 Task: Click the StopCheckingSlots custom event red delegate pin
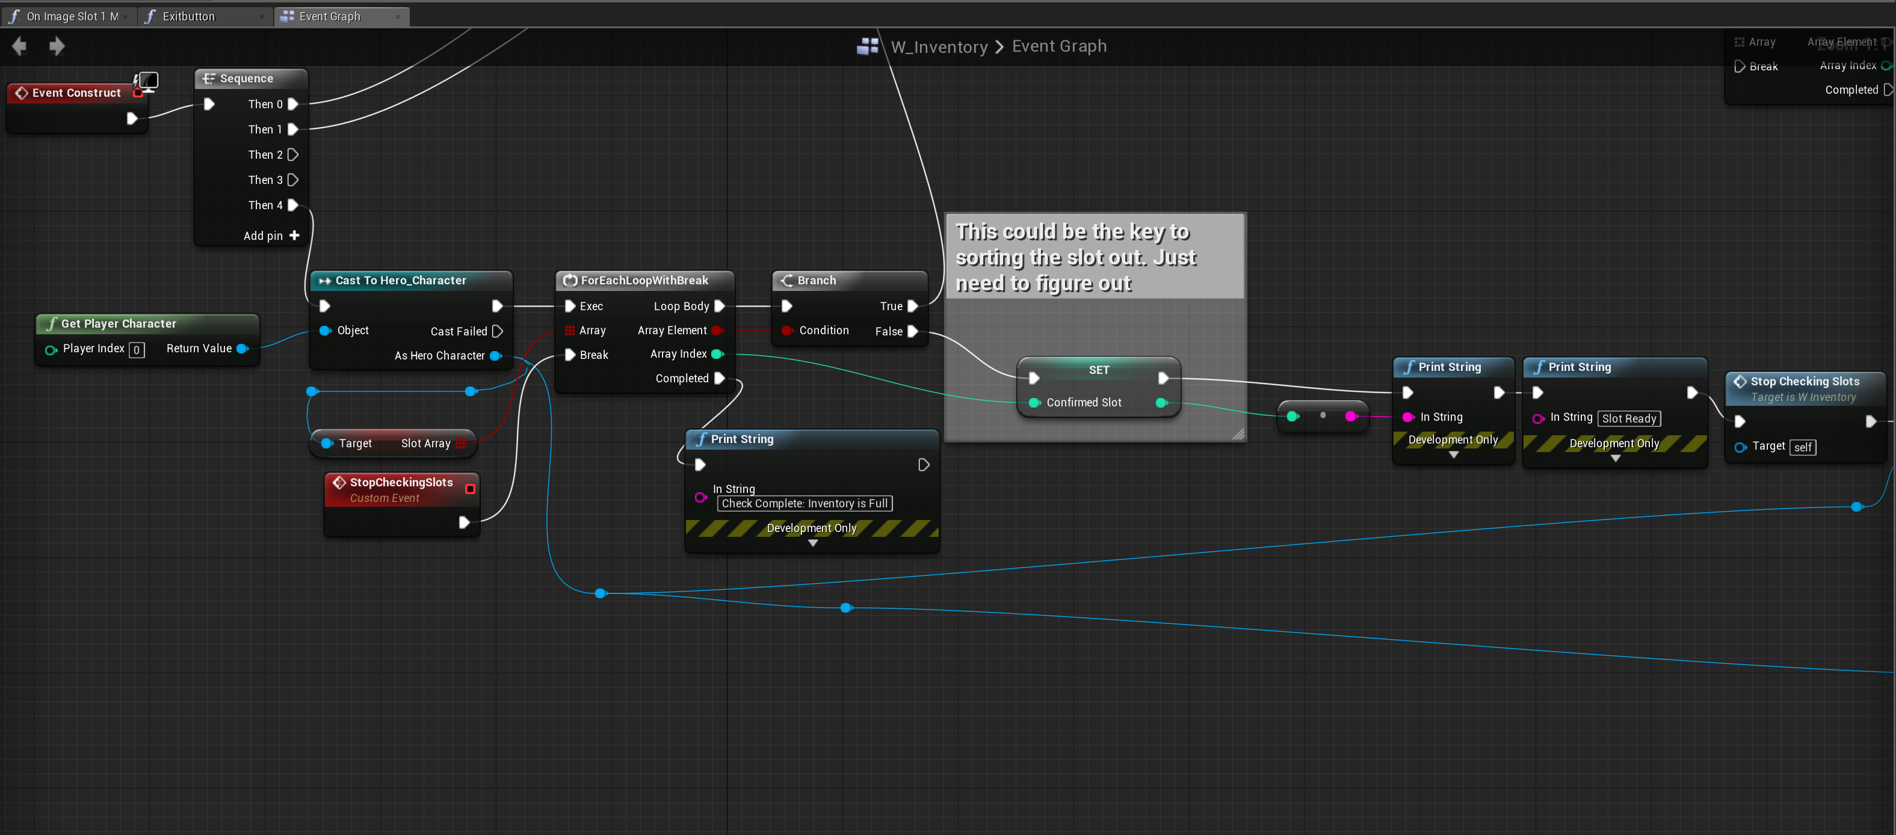coord(471,489)
